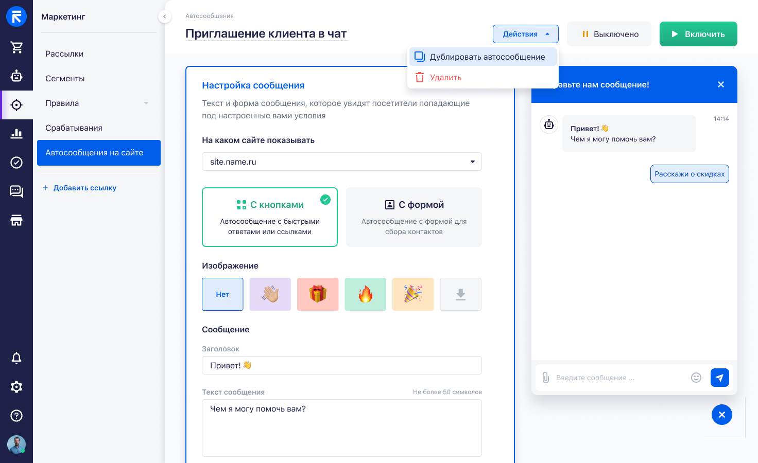Open the chatbot robot icon in sidebar
Screen dimensions: 758x463
tap(16, 76)
